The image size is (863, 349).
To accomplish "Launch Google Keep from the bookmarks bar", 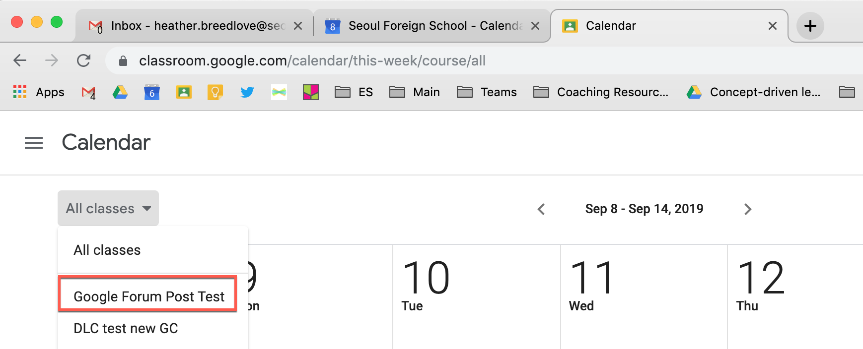I will click(215, 92).
